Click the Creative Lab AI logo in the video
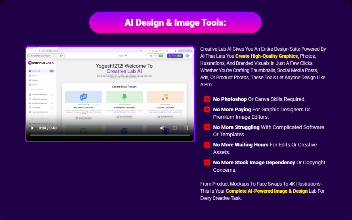Viewport: 352px width, 220px height. click(41, 63)
